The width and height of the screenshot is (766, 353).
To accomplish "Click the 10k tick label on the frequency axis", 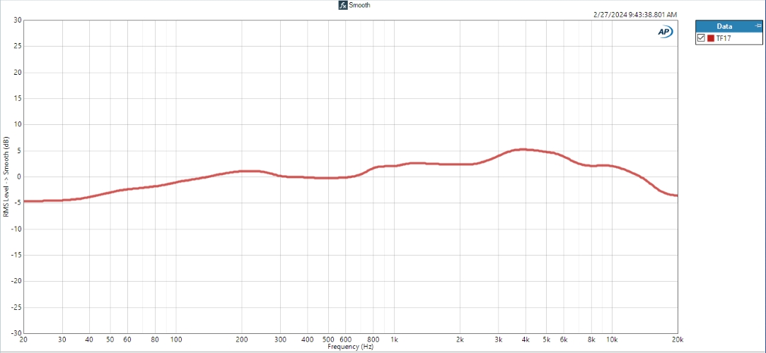I will pos(612,340).
